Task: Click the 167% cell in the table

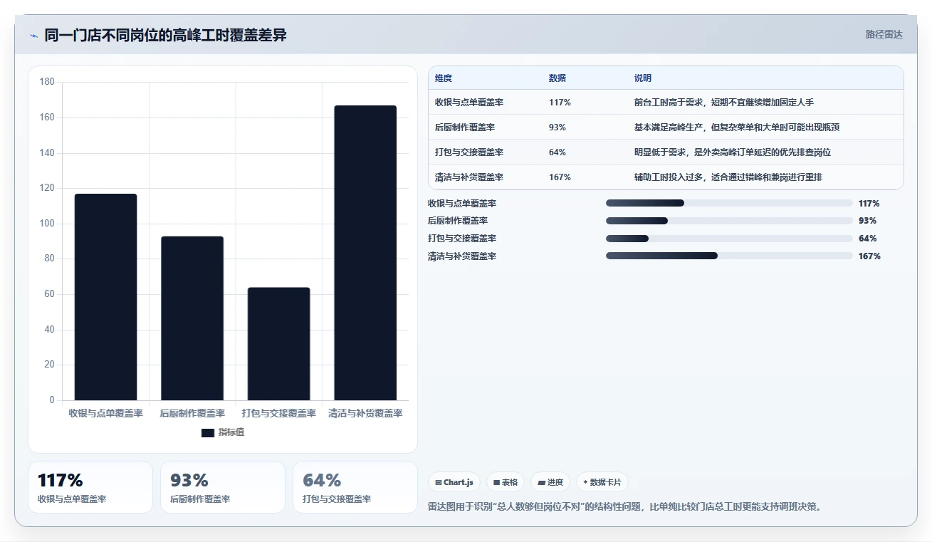Action: [560, 177]
